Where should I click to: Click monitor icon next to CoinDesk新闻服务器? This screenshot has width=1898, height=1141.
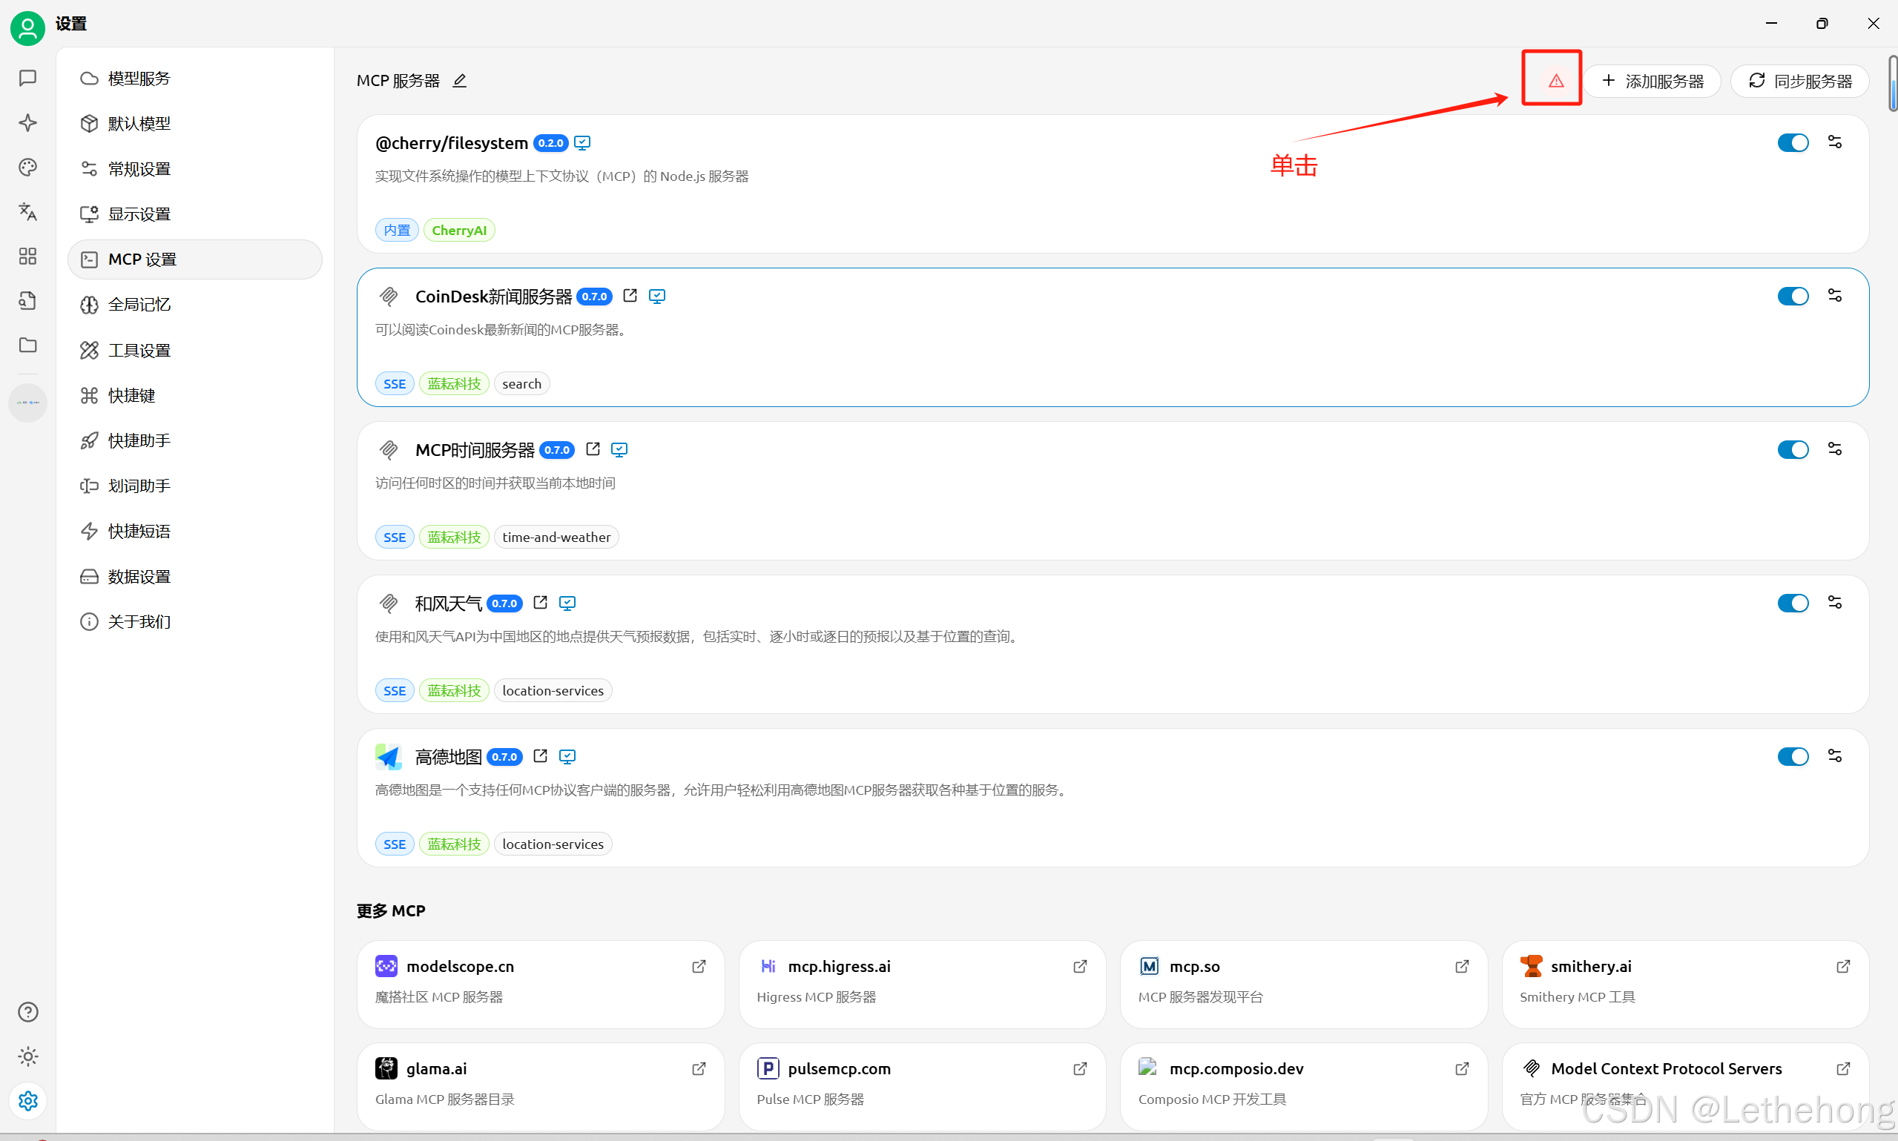pyautogui.click(x=656, y=296)
